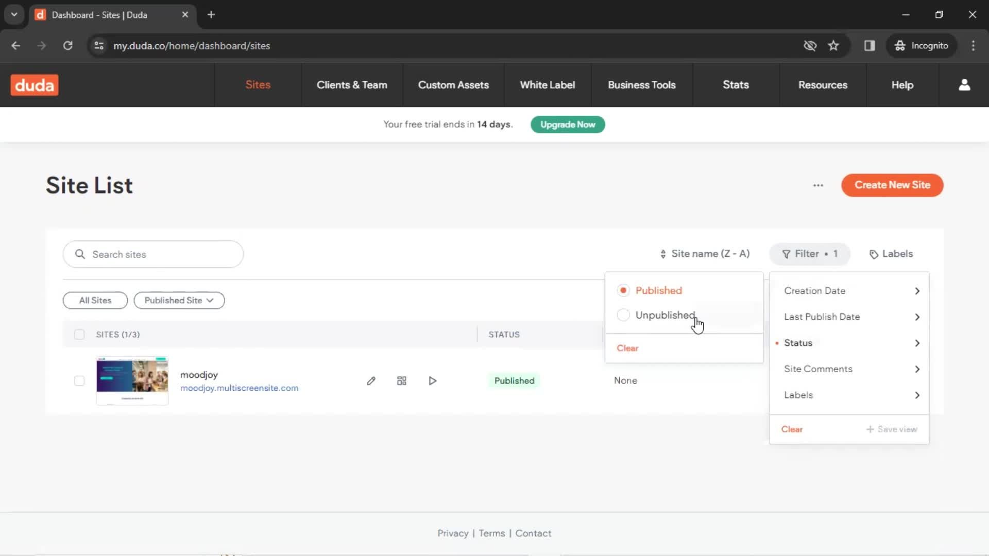The height and width of the screenshot is (556, 989).
Task: Clear the status filter selection
Action: coord(627,349)
